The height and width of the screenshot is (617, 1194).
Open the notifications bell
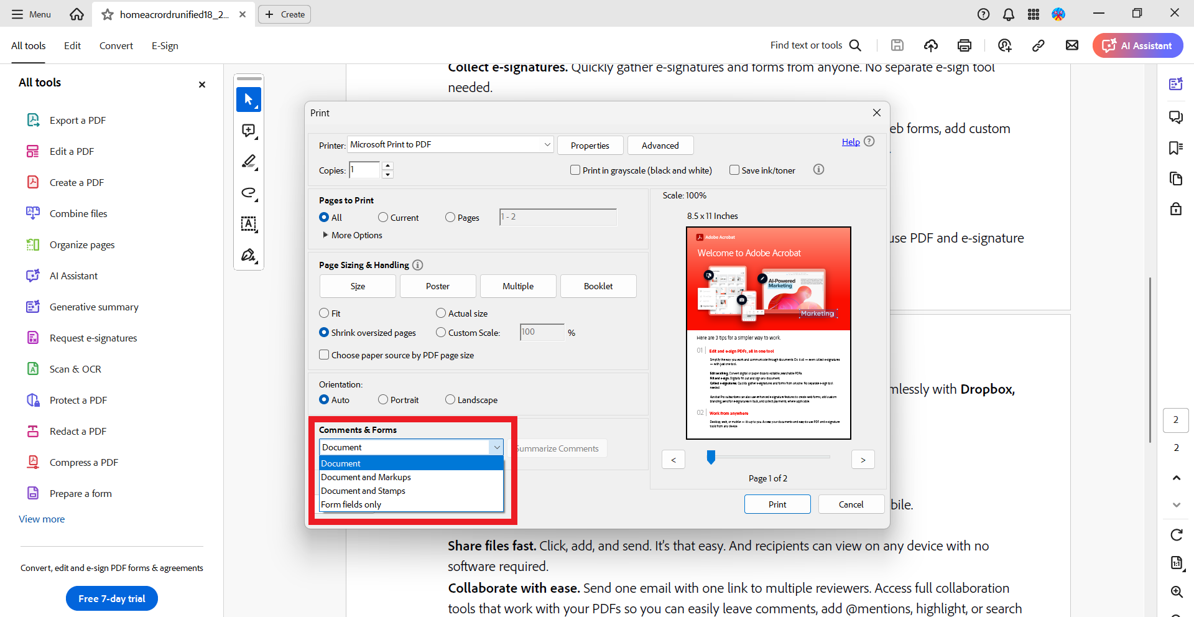tap(1009, 14)
